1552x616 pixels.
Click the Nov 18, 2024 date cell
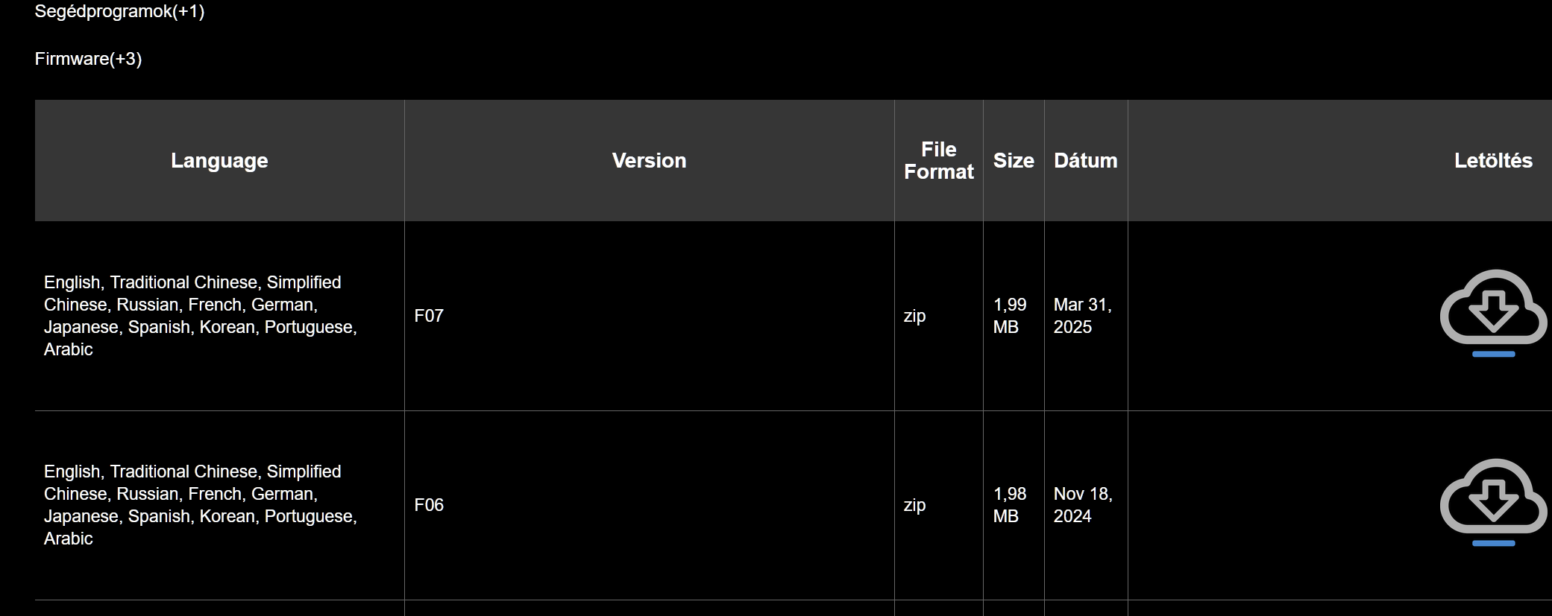pyautogui.click(x=1083, y=505)
